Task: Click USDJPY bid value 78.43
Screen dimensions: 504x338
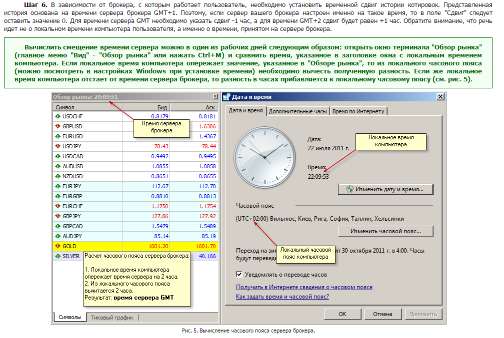Action: pyautogui.click(x=161, y=146)
